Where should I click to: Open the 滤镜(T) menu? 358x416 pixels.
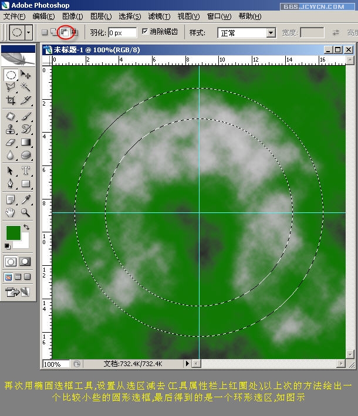(x=159, y=16)
